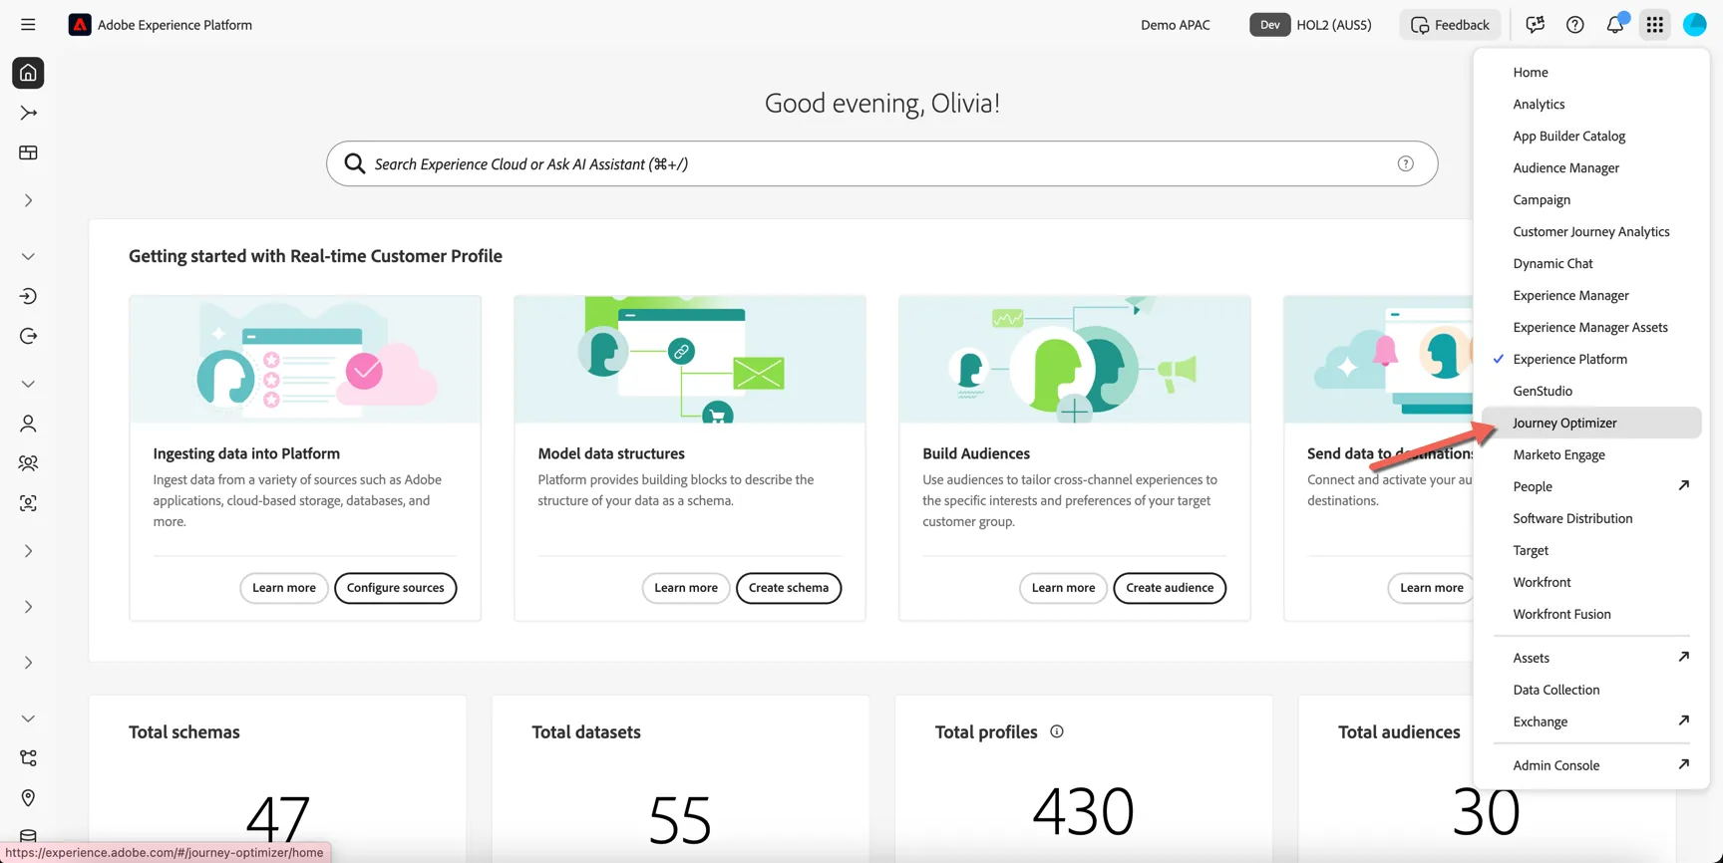
Task: Select GenStudio in app switcher
Action: (x=1591, y=391)
